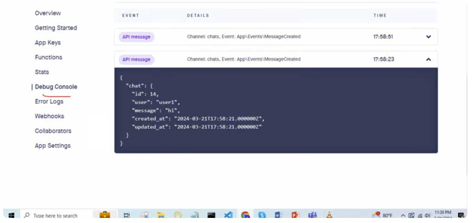Open File Explorer from the taskbar
The image size is (472, 223).
pyautogui.click(x=161, y=215)
